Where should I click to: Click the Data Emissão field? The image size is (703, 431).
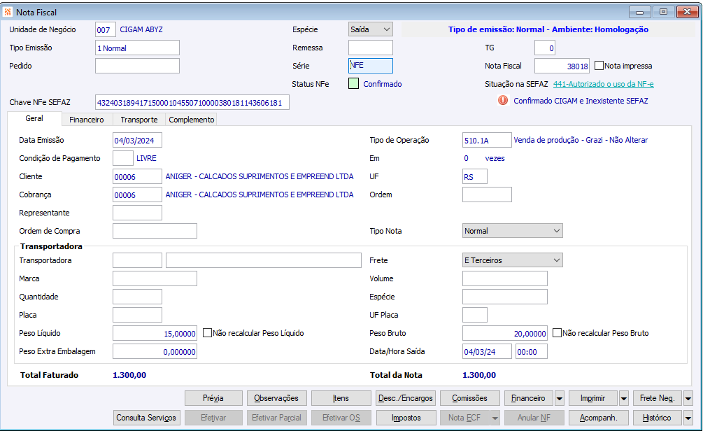tap(137, 140)
